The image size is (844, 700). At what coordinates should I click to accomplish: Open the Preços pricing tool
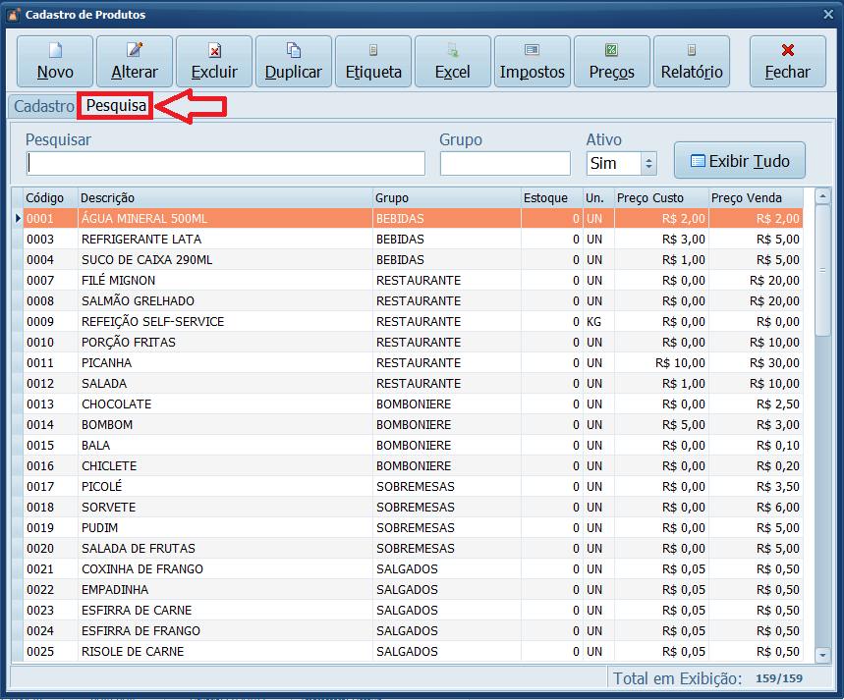[611, 61]
